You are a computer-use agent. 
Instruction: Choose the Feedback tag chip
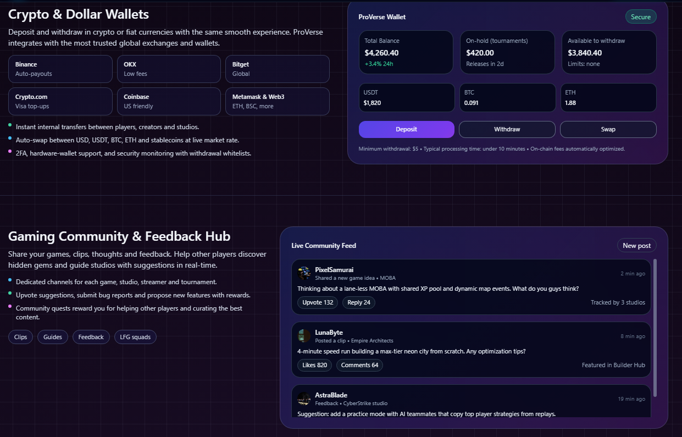click(x=91, y=337)
